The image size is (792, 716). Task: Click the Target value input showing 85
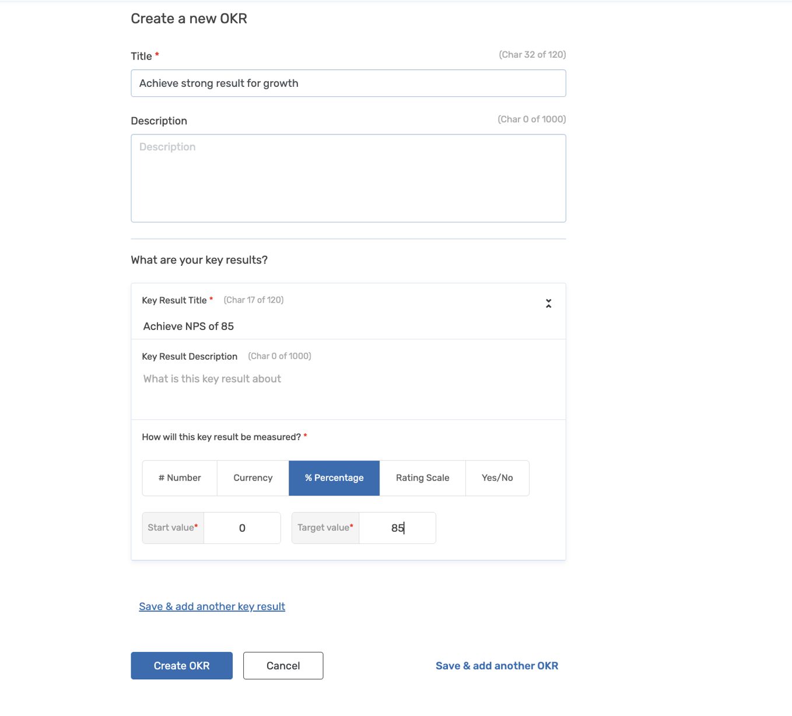tap(397, 528)
